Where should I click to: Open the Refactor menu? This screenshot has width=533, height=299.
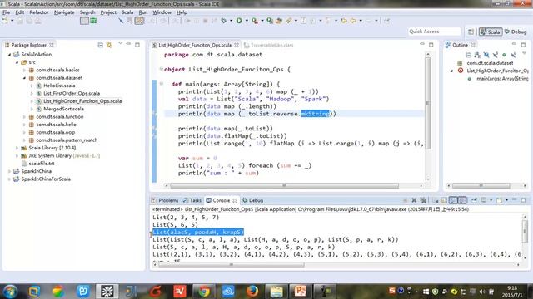point(39,12)
